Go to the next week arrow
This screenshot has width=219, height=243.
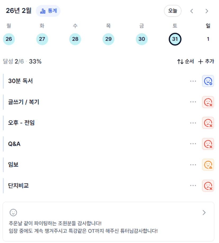(207, 11)
